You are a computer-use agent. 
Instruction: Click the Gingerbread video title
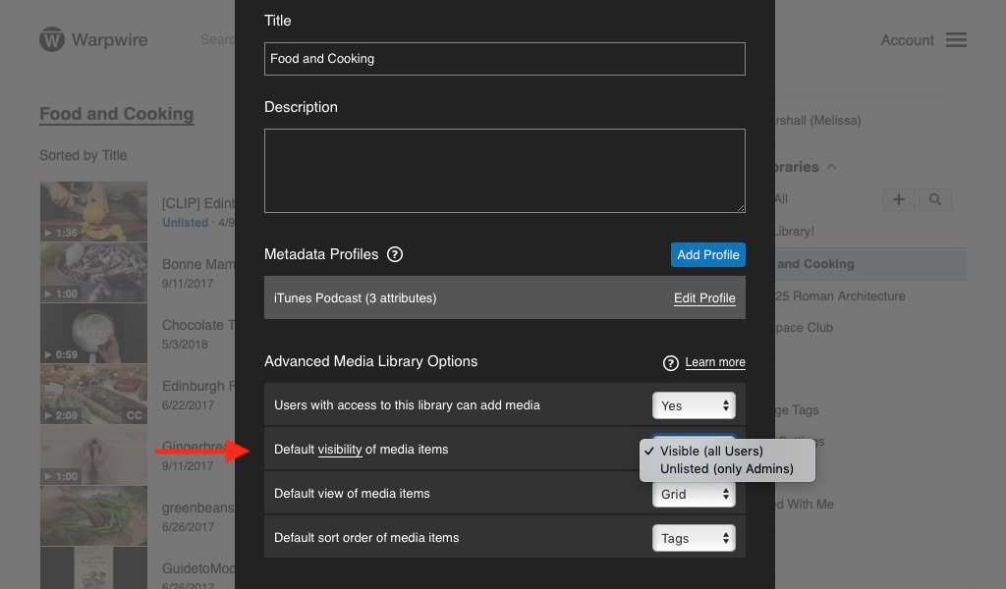(197, 446)
